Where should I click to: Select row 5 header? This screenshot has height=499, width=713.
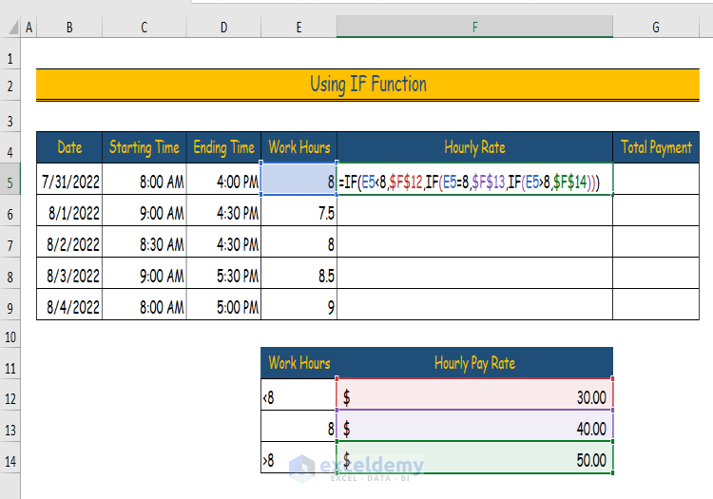click(x=10, y=180)
